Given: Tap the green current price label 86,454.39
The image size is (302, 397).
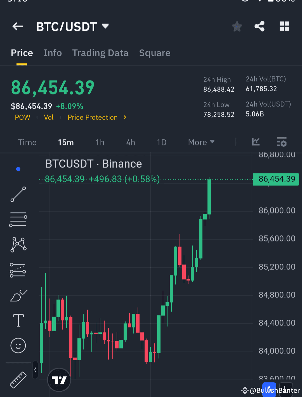Looking at the screenshot, I should (276, 179).
